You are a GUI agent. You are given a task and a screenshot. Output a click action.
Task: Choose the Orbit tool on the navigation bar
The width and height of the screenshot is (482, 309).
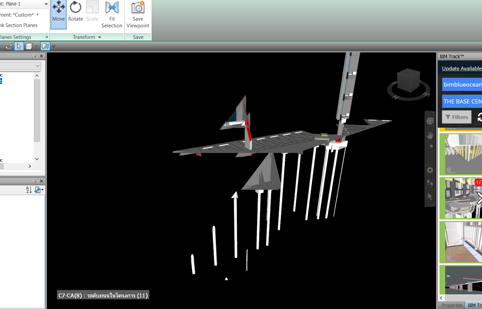(x=430, y=170)
